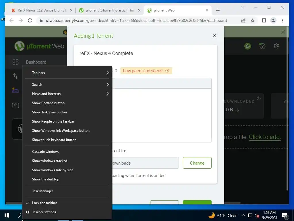Show hidden tray icons chevron
Image resolution: width=294 pixels, height=221 pixels.
pyautogui.click(x=243, y=215)
